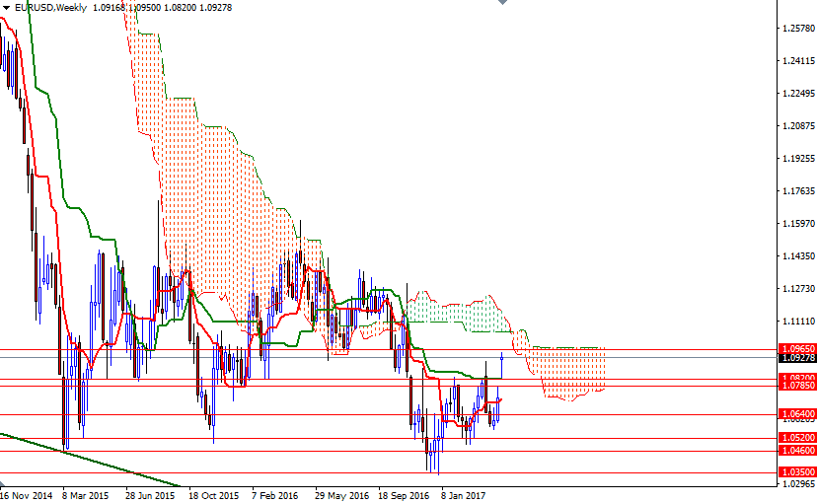This screenshot has height=503, width=817.
Task: Select the 1.04600 red price level label
Action: pos(797,450)
